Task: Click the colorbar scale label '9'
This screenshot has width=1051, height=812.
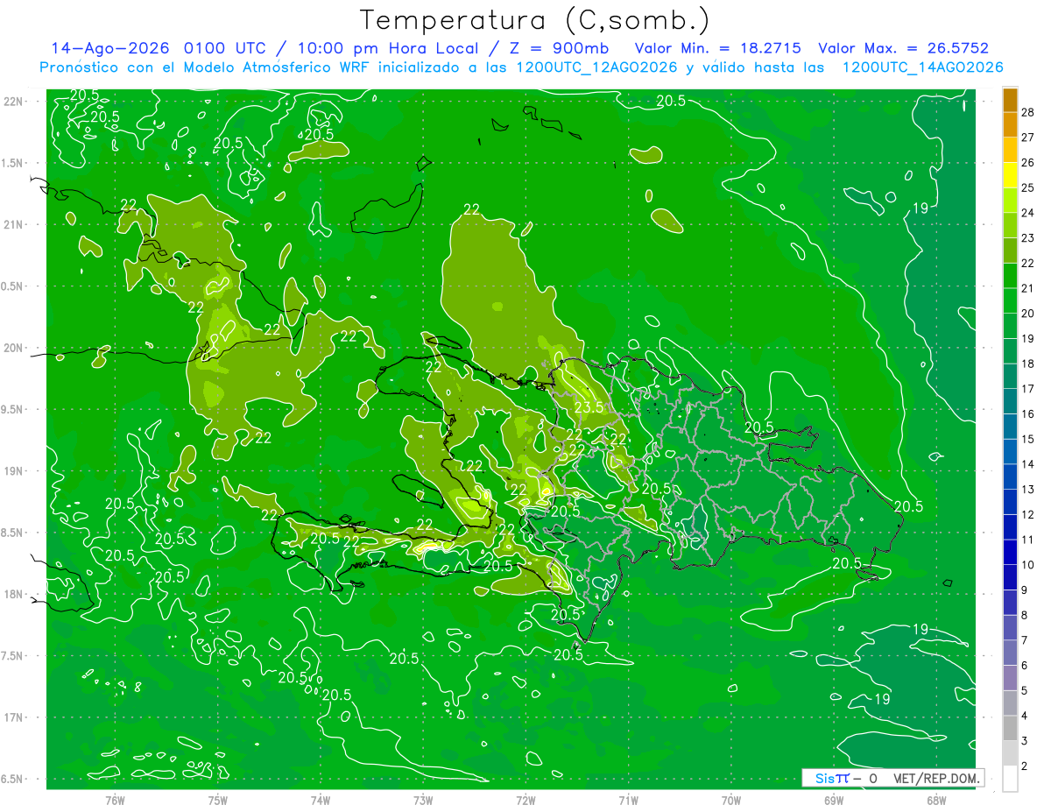Action: click(1025, 590)
